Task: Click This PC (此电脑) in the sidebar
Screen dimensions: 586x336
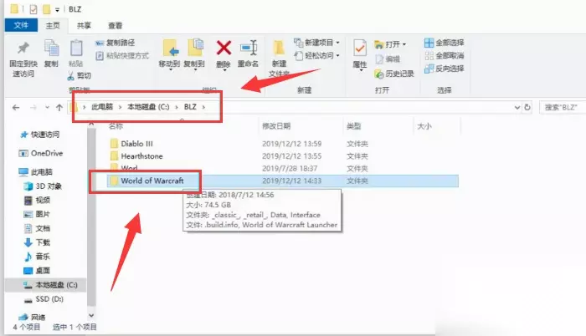Action: pyautogui.click(x=42, y=171)
